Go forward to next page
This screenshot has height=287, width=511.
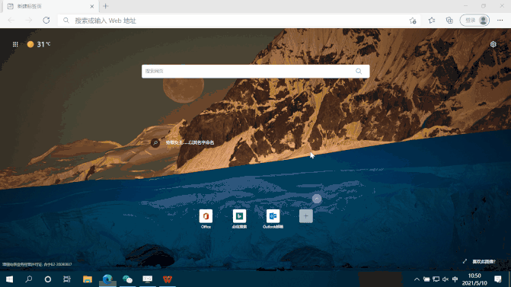pyautogui.click(x=29, y=21)
